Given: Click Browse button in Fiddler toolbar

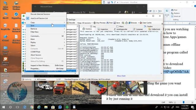Looking at the screenshot, I should coord(133,23).
